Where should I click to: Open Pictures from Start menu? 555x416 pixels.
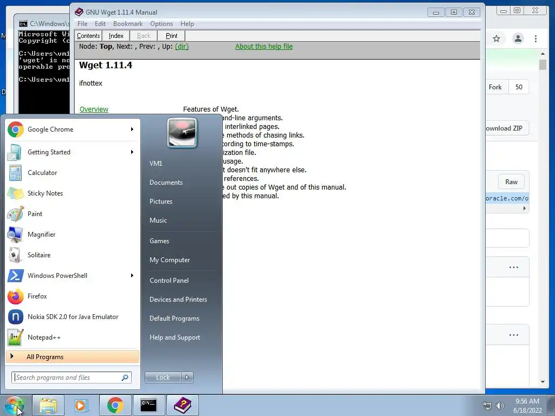coord(161,201)
